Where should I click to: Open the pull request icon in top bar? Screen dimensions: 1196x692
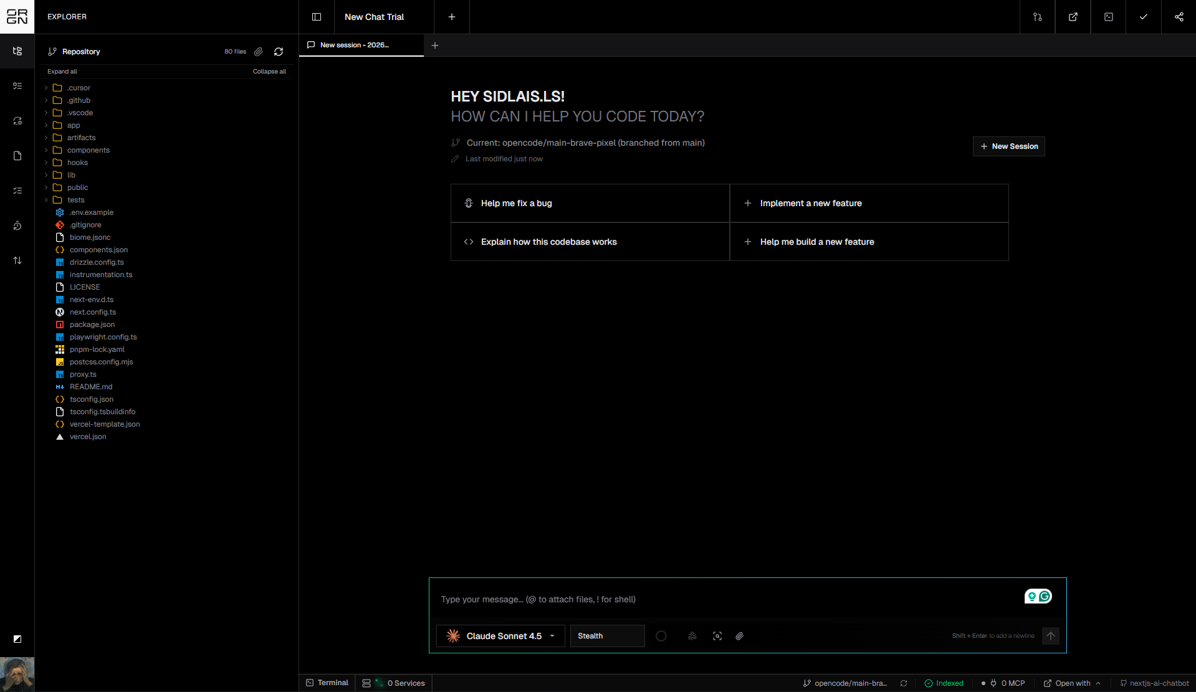pos(1037,17)
